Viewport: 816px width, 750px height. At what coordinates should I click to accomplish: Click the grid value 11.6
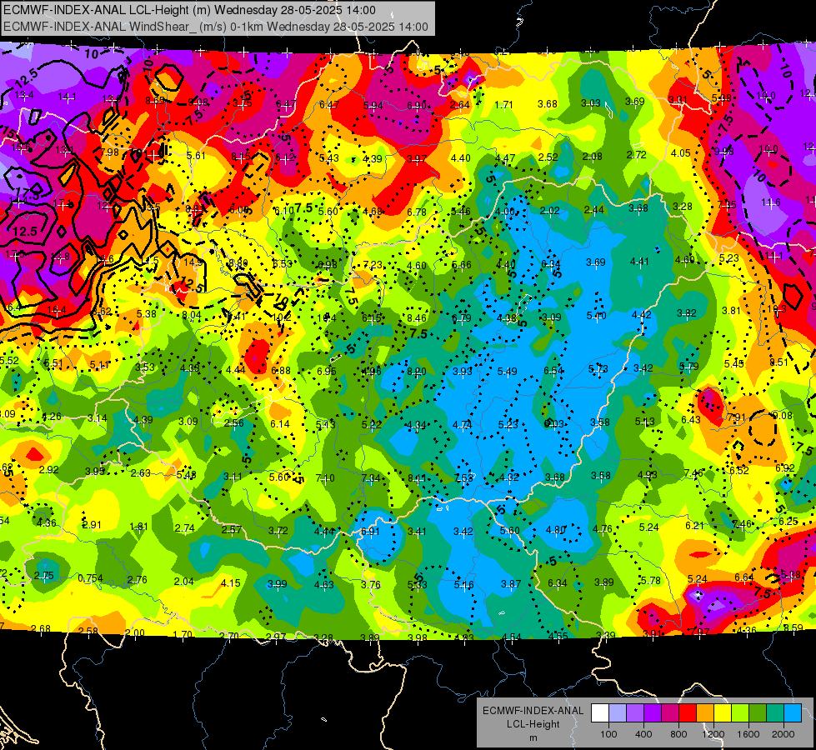pyautogui.click(x=771, y=202)
